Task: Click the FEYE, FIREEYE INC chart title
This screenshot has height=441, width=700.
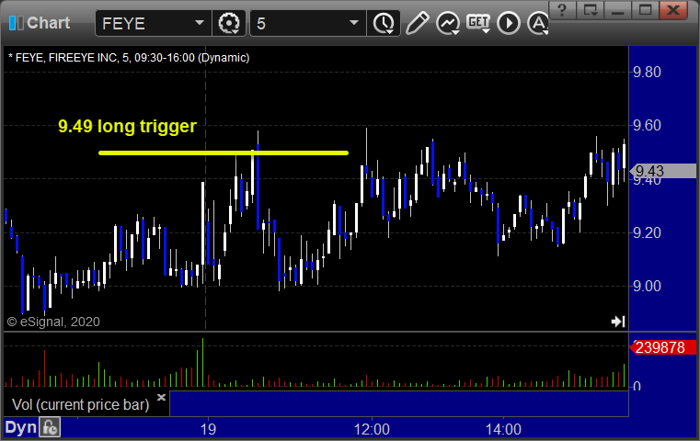Action: click(x=129, y=58)
